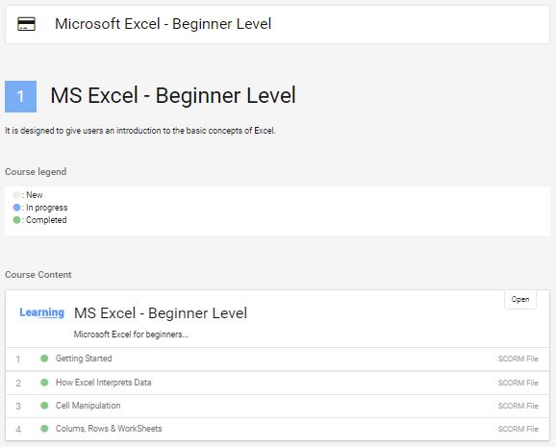The image size is (556, 447).
Task: Open the Cell Manipulation lesson
Action: click(x=88, y=406)
